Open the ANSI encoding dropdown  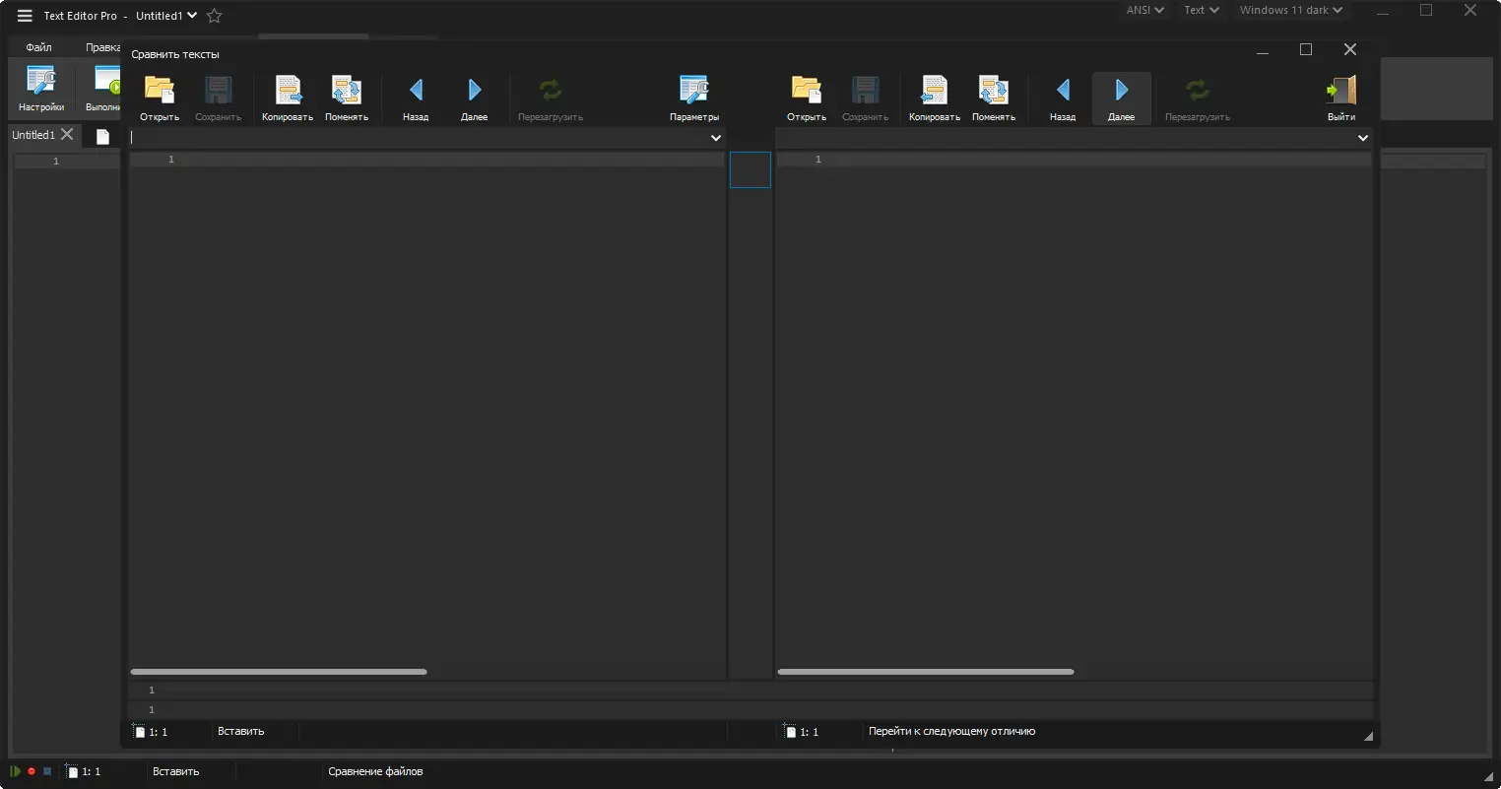click(1143, 10)
